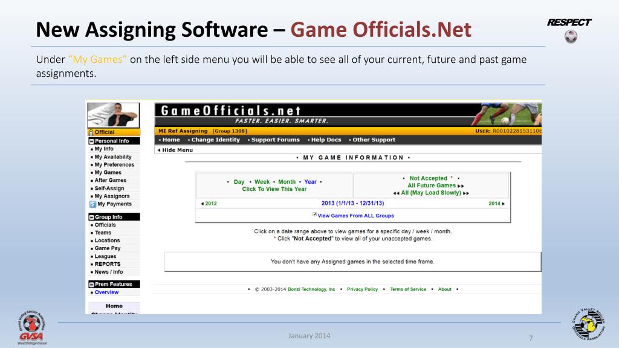View games by Month
This screenshot has width=619, height=348.
click(287, 182)
